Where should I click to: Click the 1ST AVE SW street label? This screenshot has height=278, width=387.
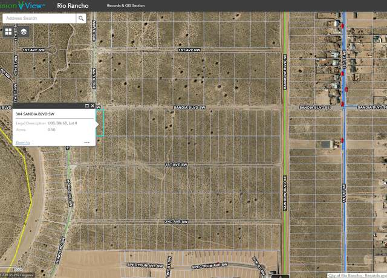[x=176, y=165]
